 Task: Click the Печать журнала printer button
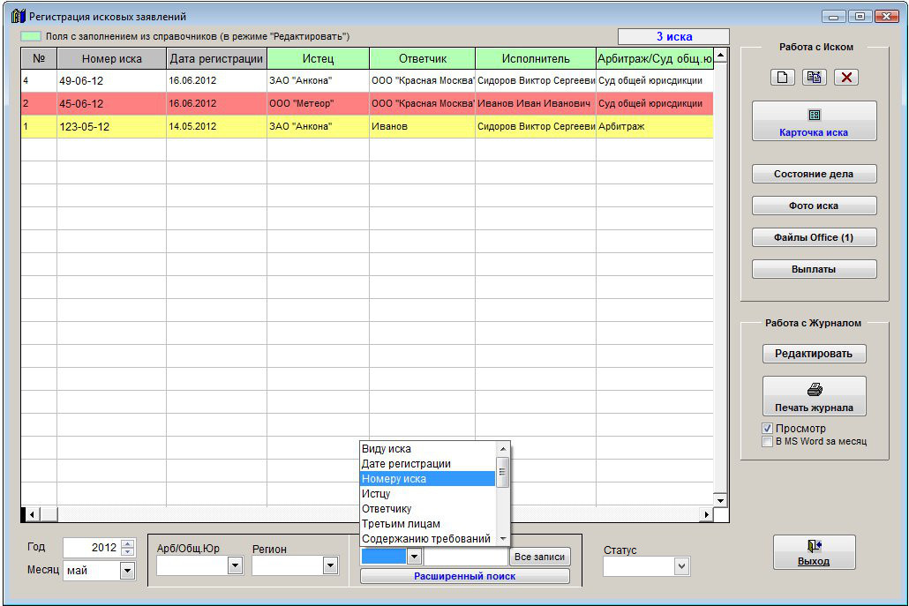pos(814,396)
